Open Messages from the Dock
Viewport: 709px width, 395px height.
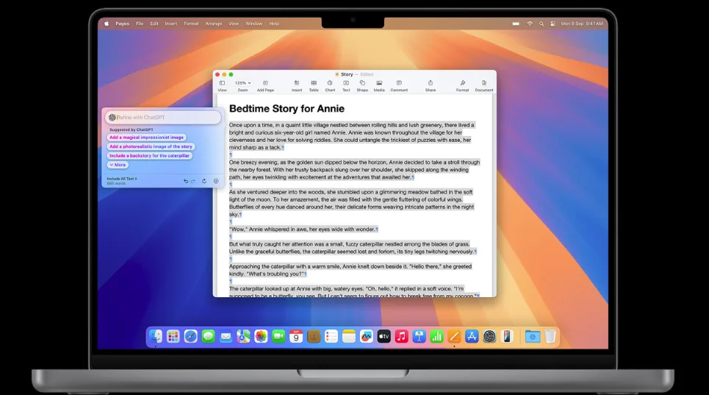pyautogui.click(x=208, y=336)
